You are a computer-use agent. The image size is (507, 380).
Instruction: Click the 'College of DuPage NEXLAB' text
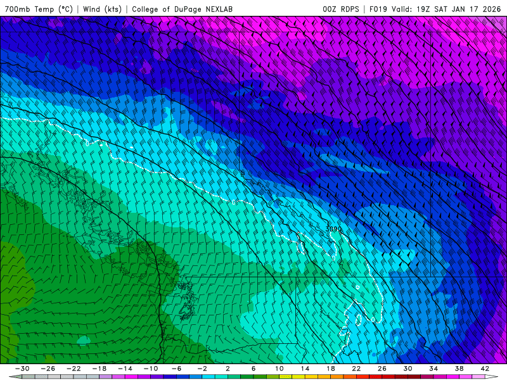182,9
